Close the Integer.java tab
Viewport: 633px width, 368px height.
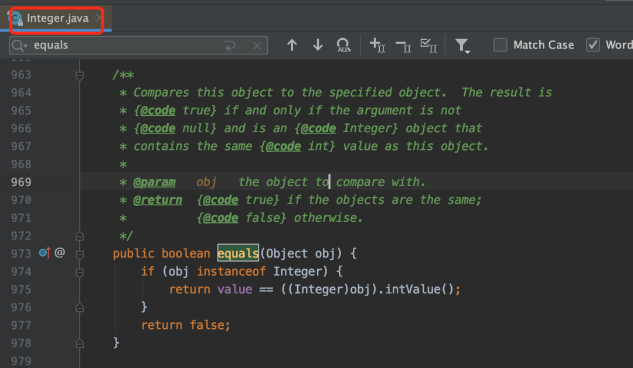(x=98, y=18)
